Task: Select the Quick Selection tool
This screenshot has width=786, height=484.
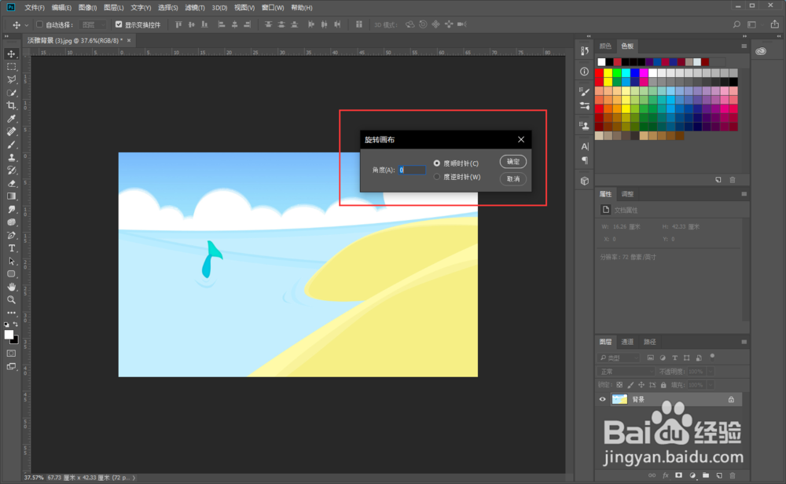Action: (11, 93)
